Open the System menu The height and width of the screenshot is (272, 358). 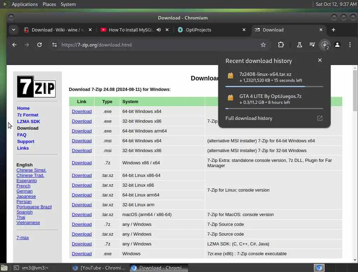pos(68,4)
